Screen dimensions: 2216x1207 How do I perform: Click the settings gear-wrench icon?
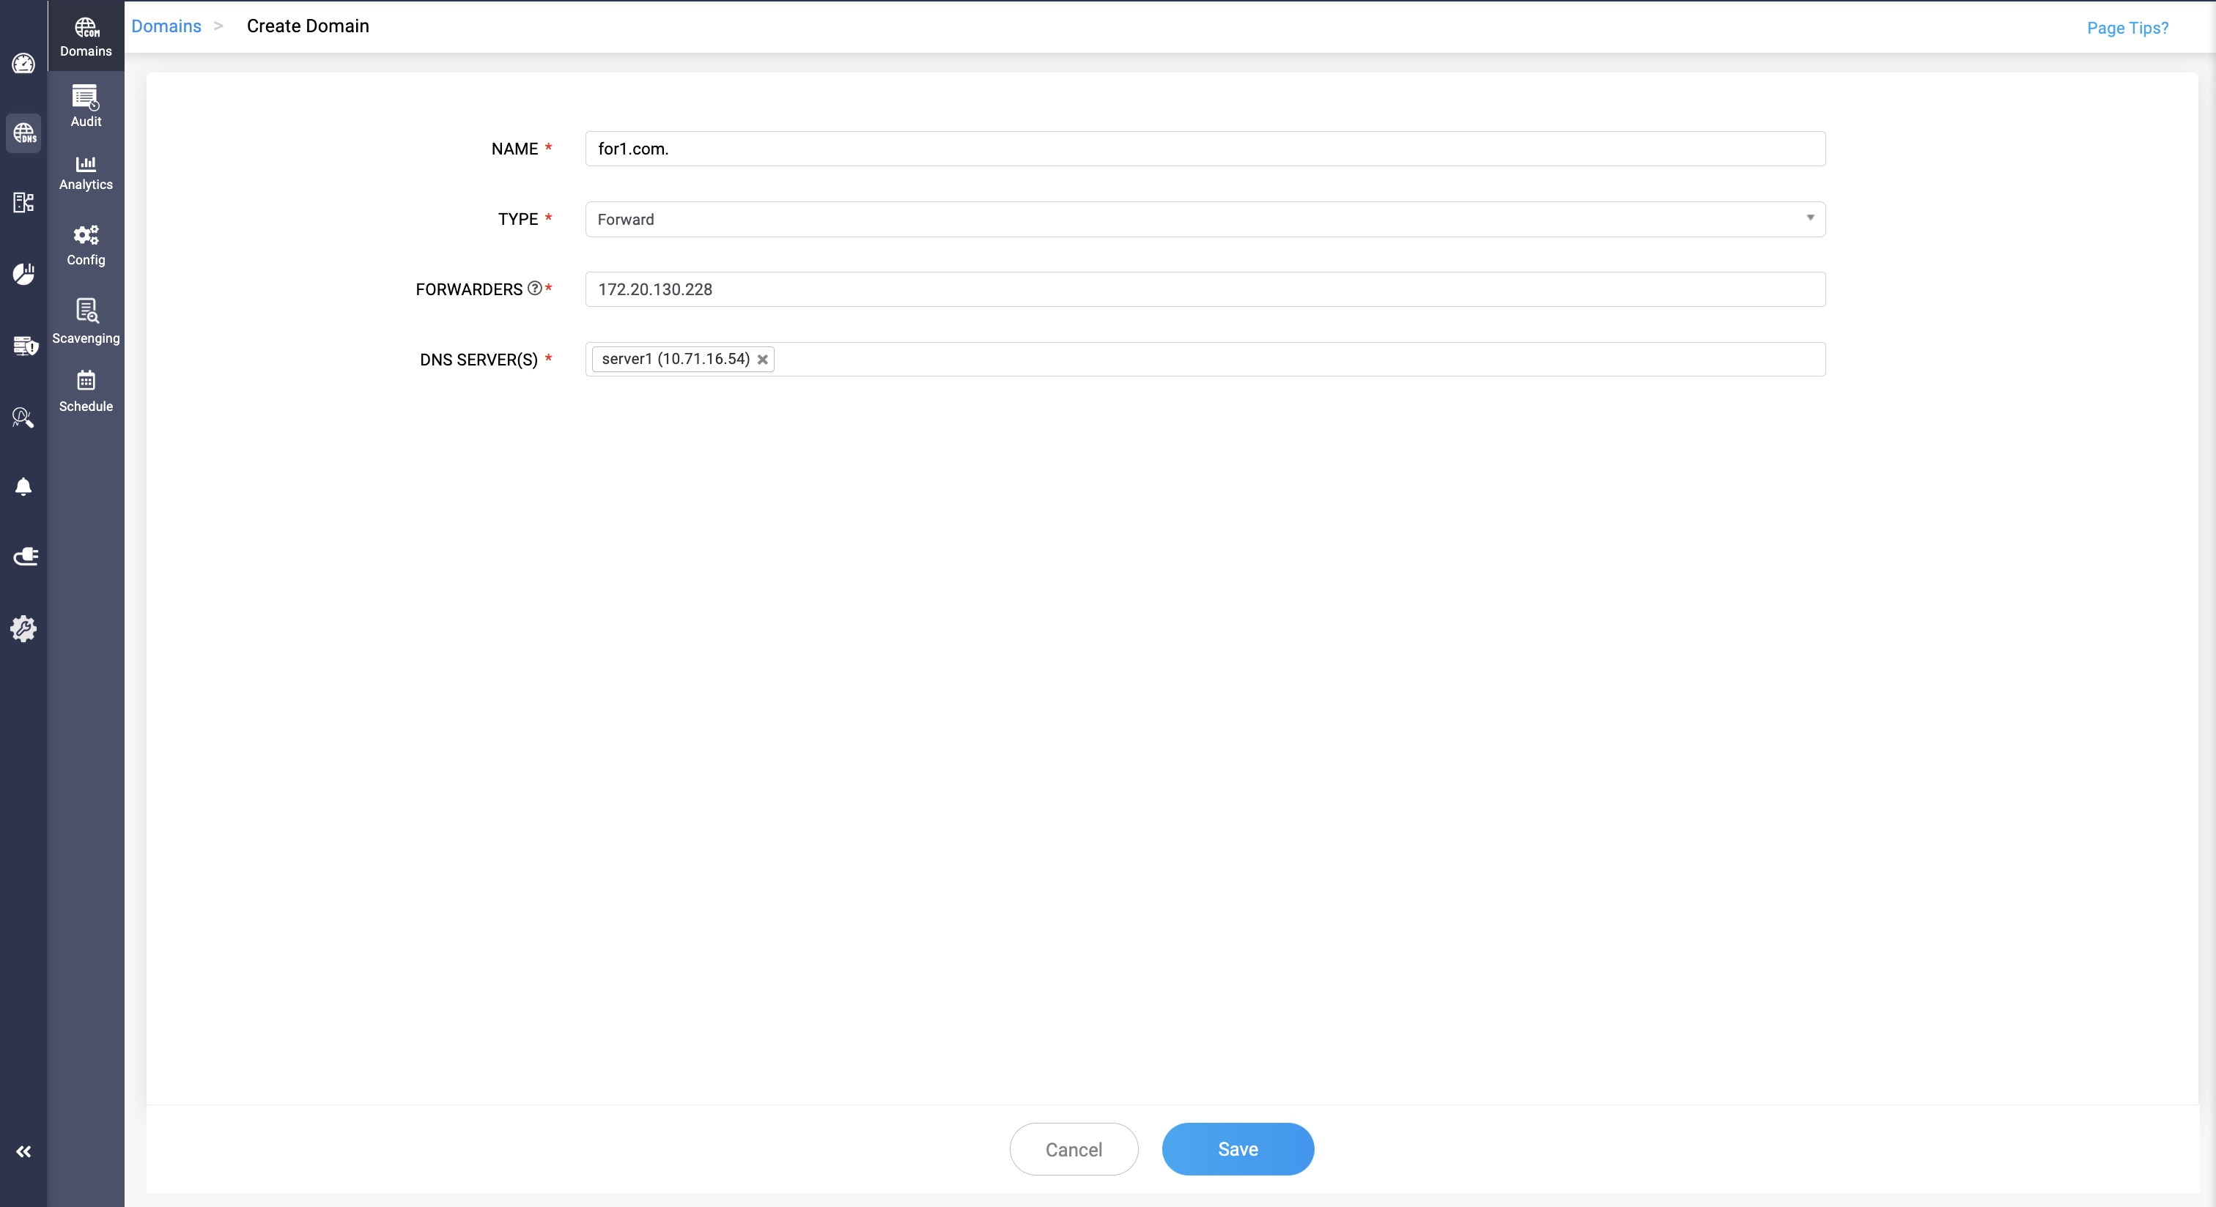coord(23,628)
